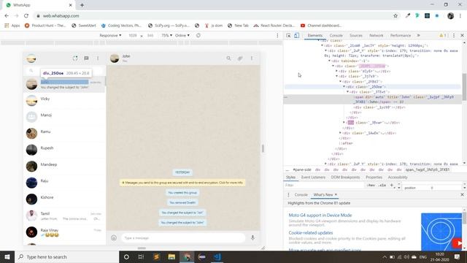This screenshot has width=467, height=263.
Task: Open a new browser tab
Action: pos(82,5)
